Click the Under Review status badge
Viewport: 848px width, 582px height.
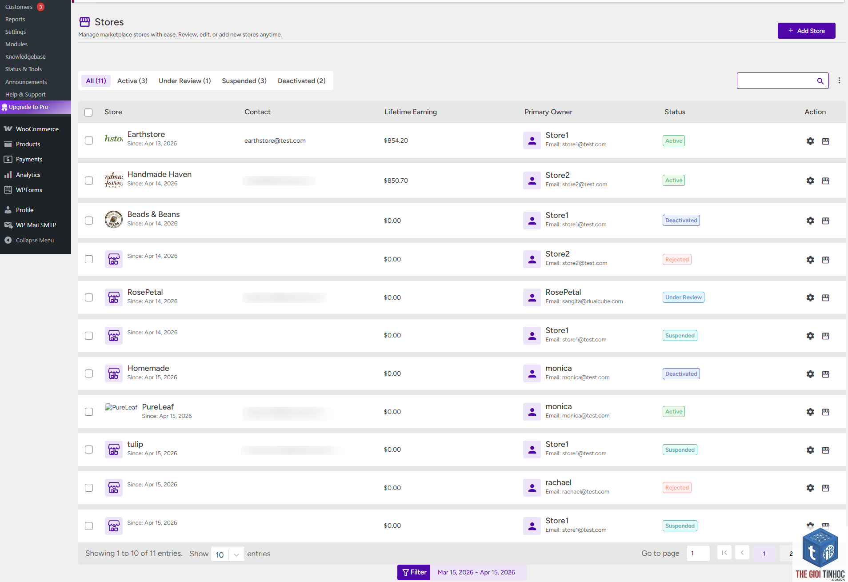(683, 297)
